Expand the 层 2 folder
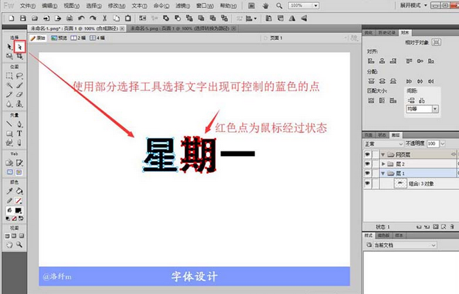The width and height of the screenshot is (459, 294). click(384, 164)
